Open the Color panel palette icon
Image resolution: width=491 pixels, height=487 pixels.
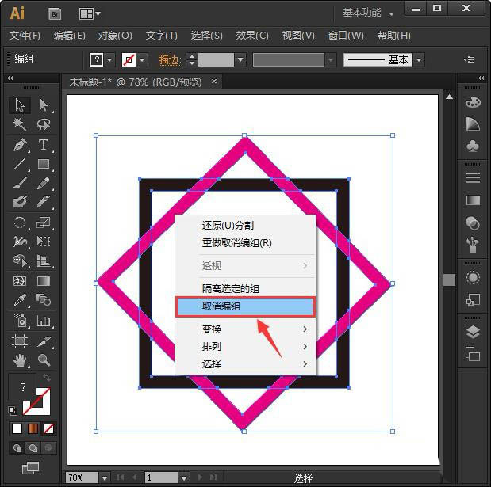473,102
